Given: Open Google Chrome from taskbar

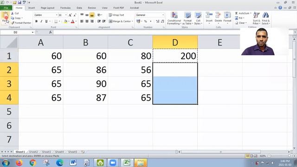Looking at the screenshot, I should click(33, 163).
